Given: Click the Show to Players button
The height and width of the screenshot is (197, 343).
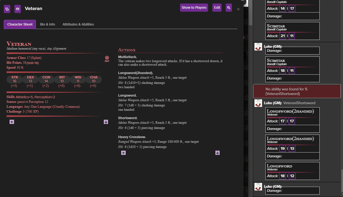Looking at the screenshot, I should pos(194,8).
